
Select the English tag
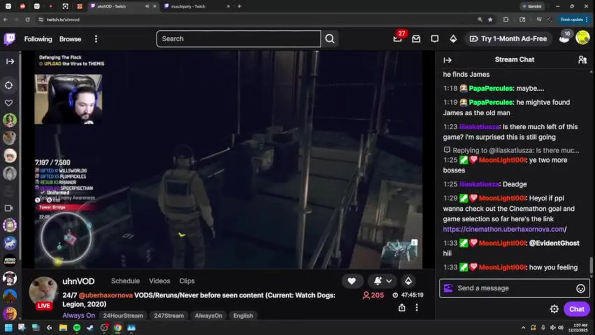[x=243, y=315]
